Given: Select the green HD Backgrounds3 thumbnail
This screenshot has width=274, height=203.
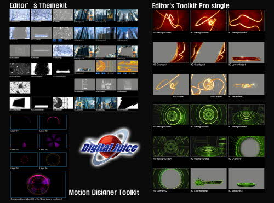Looking at the screenshot, I should point(246,115).
